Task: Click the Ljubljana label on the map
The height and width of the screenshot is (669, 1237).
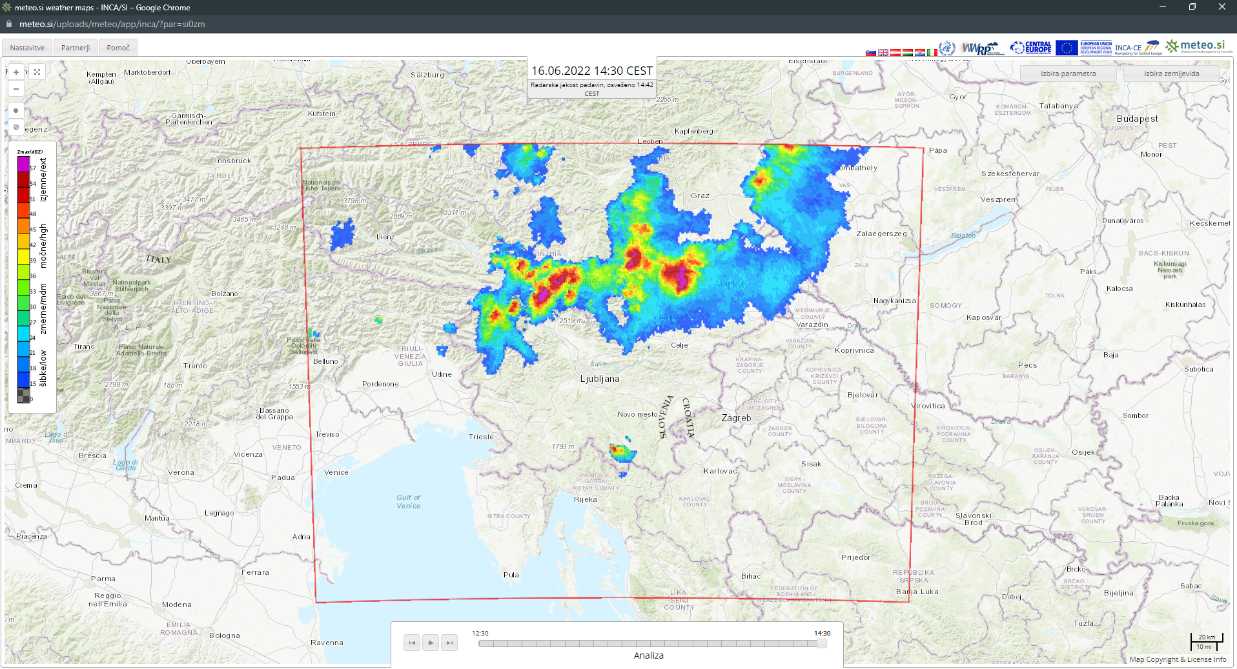Action: 600,379
